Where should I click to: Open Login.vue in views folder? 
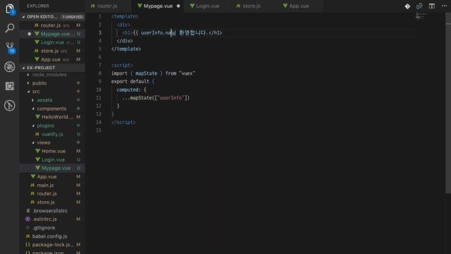[x=52, y=159]
